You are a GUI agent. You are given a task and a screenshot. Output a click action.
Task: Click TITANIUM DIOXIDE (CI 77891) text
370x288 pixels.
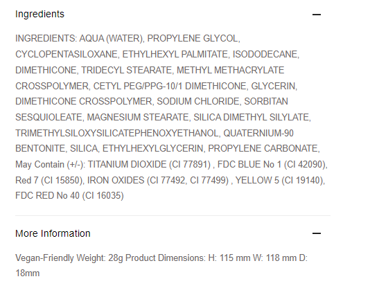149,164
